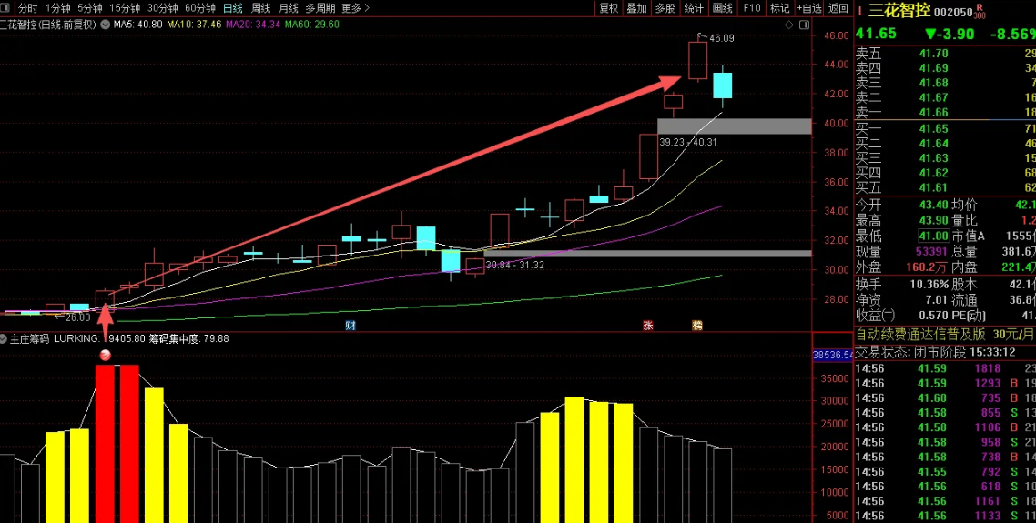Click the 财 financial marker on chart
Image resolution: width=1036 pixels, height=523 pixels.
(x=350, y=325)
